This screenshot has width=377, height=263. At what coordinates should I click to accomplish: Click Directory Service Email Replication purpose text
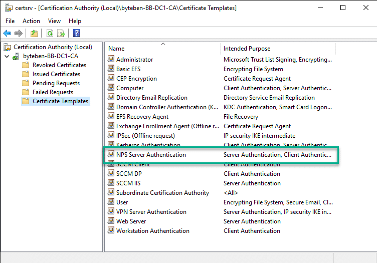269,98
